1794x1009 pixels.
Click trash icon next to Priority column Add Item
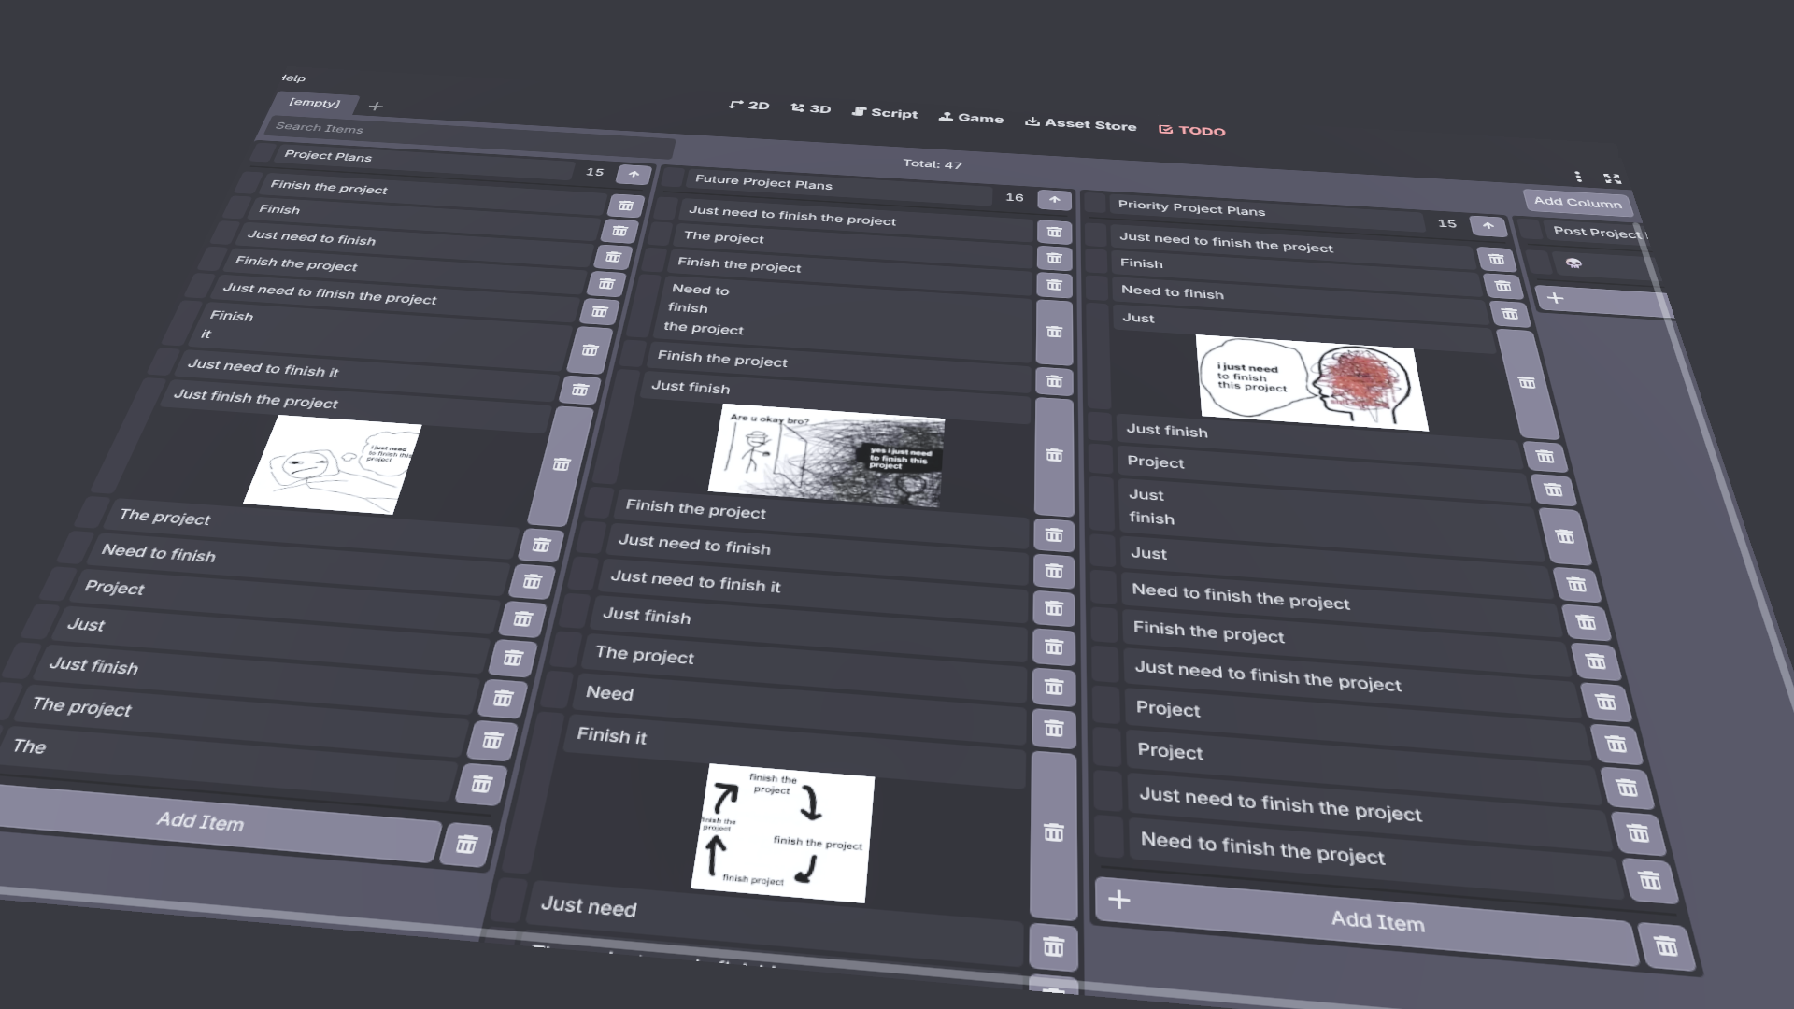(x=1666, y=946)
